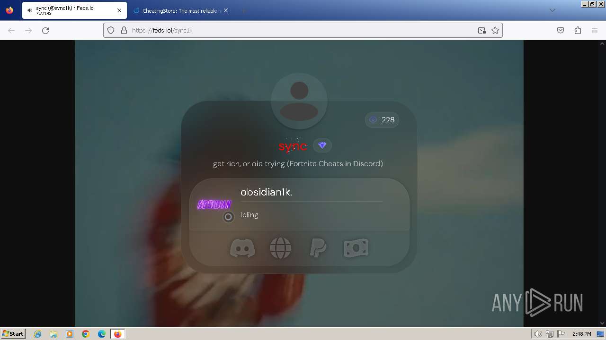Screen dimensions: 606x340
Task: Click the Firefox logo in title bar
Action: [x=9, y=10]
